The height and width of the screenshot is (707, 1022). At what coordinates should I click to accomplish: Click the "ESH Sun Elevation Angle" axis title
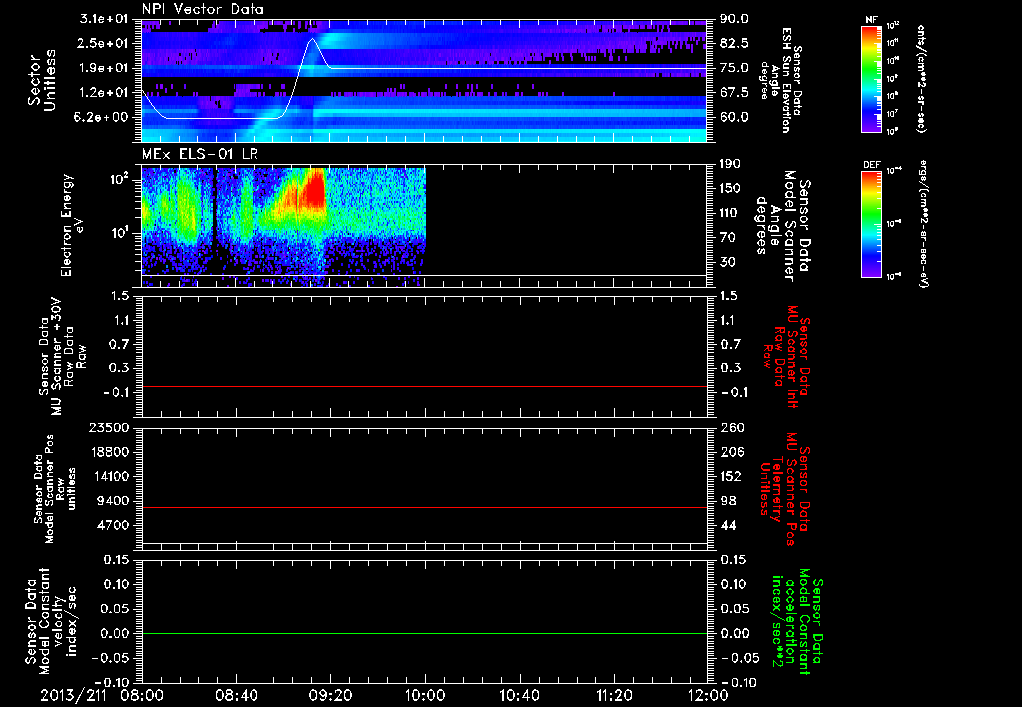[x=780, y=80]
